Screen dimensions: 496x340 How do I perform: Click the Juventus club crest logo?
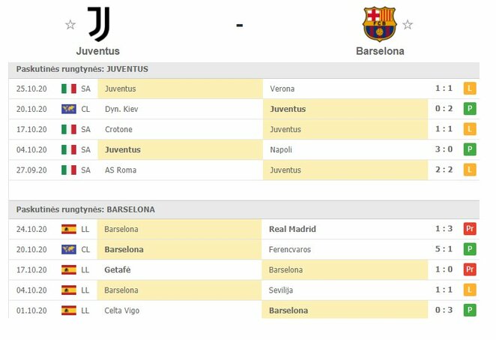tap(98, 23)
